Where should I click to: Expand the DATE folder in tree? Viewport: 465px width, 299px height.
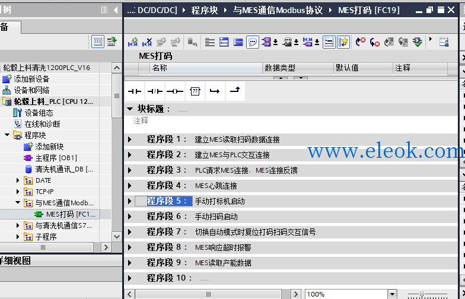pyautogui.click(x=18, y=180)
